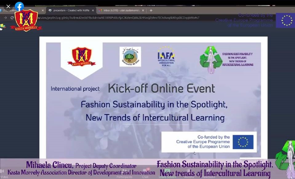Viewport: 295px width, 179px height.
Task: Click "Project Deputy Coordinator" in the banner
Action: click(x=106, y=166)
